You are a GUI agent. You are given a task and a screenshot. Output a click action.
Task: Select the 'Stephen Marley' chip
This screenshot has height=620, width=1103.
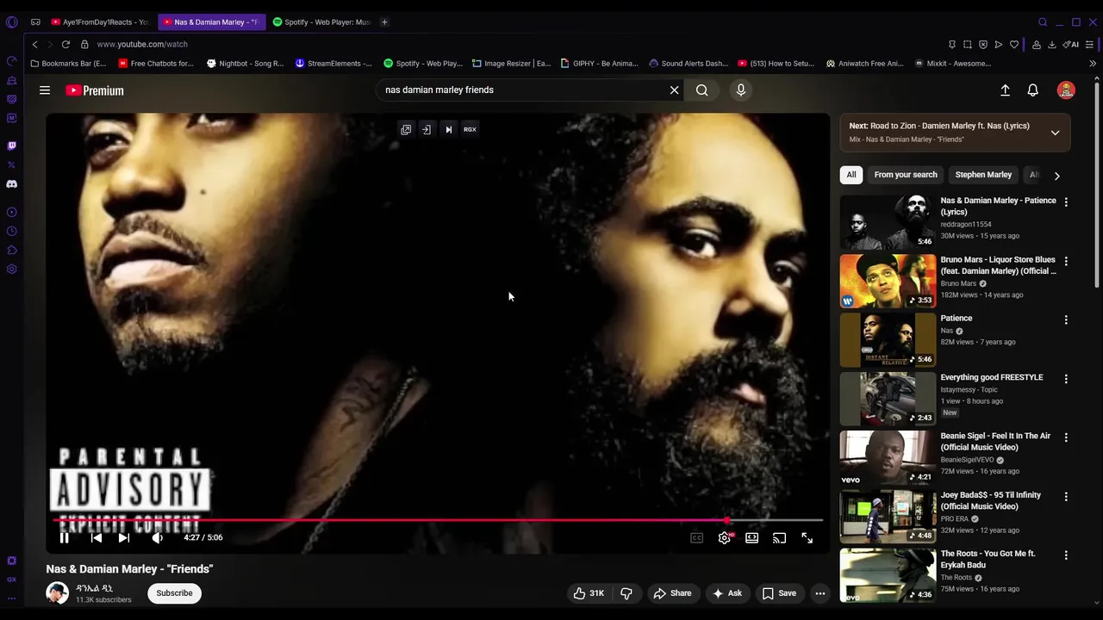983,175
